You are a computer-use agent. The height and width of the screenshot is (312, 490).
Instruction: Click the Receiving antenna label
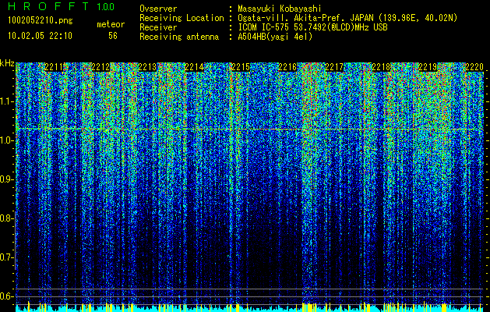179,37
